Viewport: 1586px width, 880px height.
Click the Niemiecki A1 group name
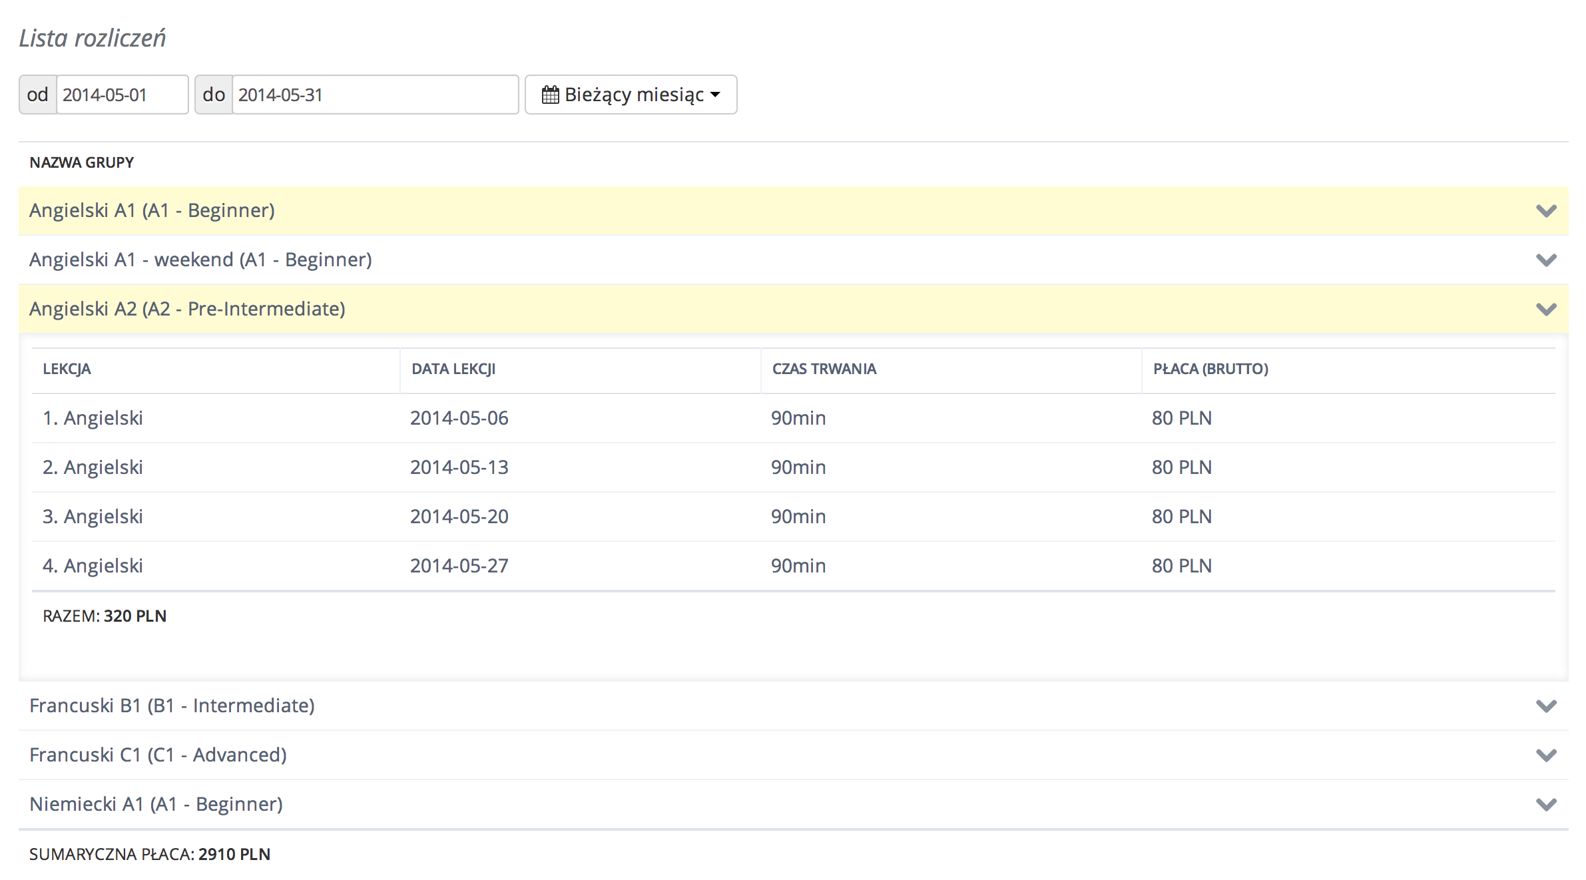[156, 804]
